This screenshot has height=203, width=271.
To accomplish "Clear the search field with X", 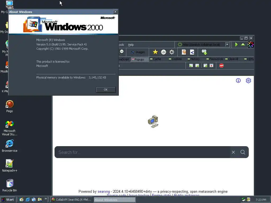I will 233,152.
